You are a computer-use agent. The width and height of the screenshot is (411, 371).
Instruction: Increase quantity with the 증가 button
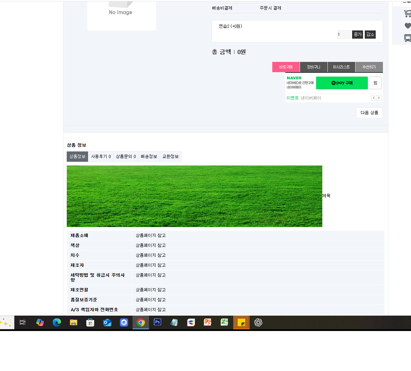[358, 35]
